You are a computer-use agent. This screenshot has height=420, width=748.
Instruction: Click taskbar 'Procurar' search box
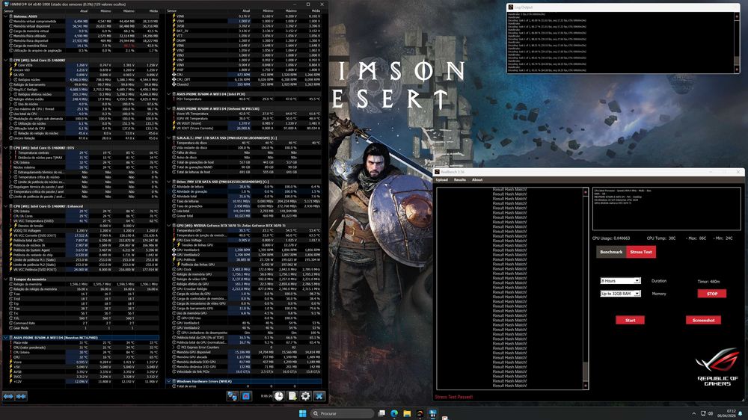[x=342, y=413]
